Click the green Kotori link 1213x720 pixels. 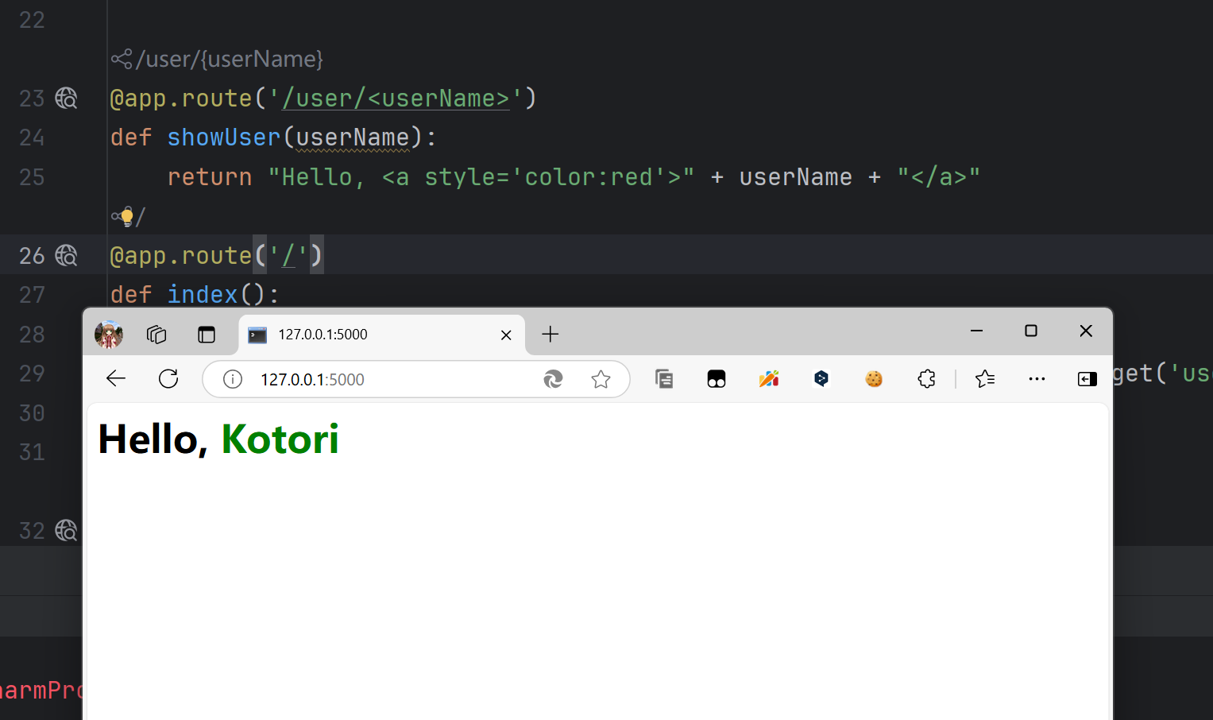point(280,439)
